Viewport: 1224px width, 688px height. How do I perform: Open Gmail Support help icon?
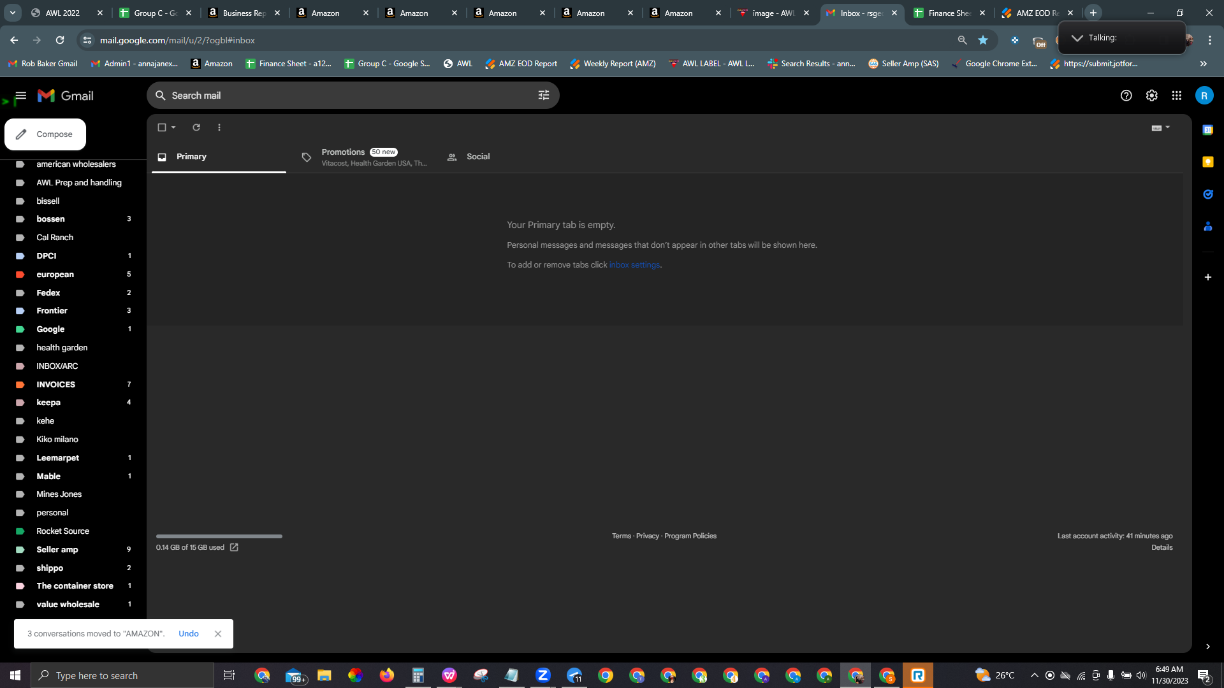[1126, 96]
